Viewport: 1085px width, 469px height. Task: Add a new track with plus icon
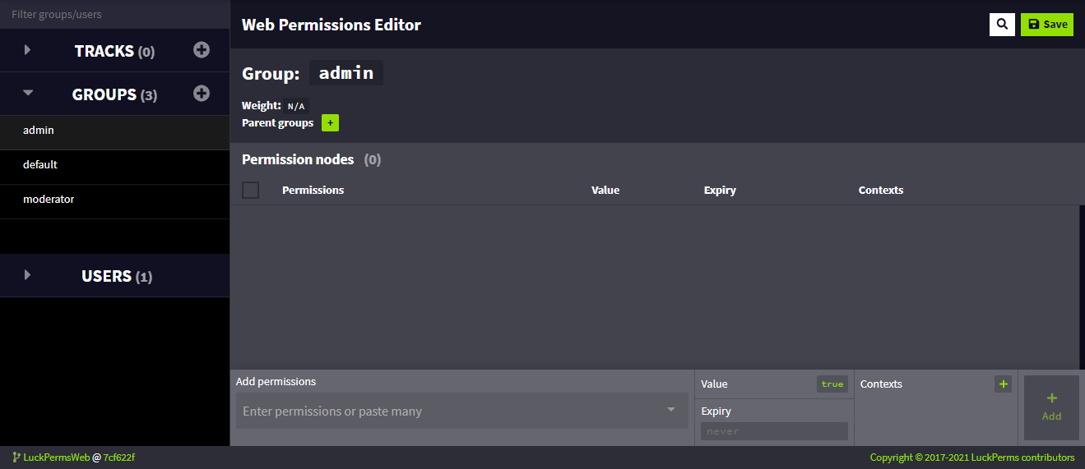coord(202,50)
